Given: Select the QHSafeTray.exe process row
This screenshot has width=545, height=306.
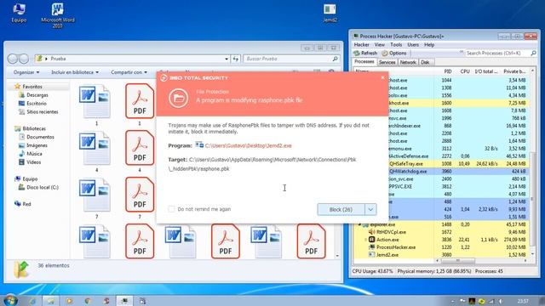Looking at the screenshot, I should (x=458, y=164).
